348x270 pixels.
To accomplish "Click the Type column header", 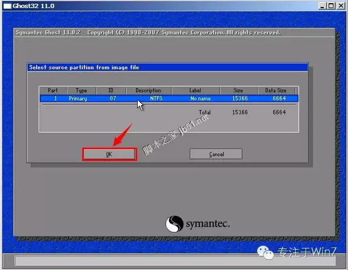I will point(81,90).
